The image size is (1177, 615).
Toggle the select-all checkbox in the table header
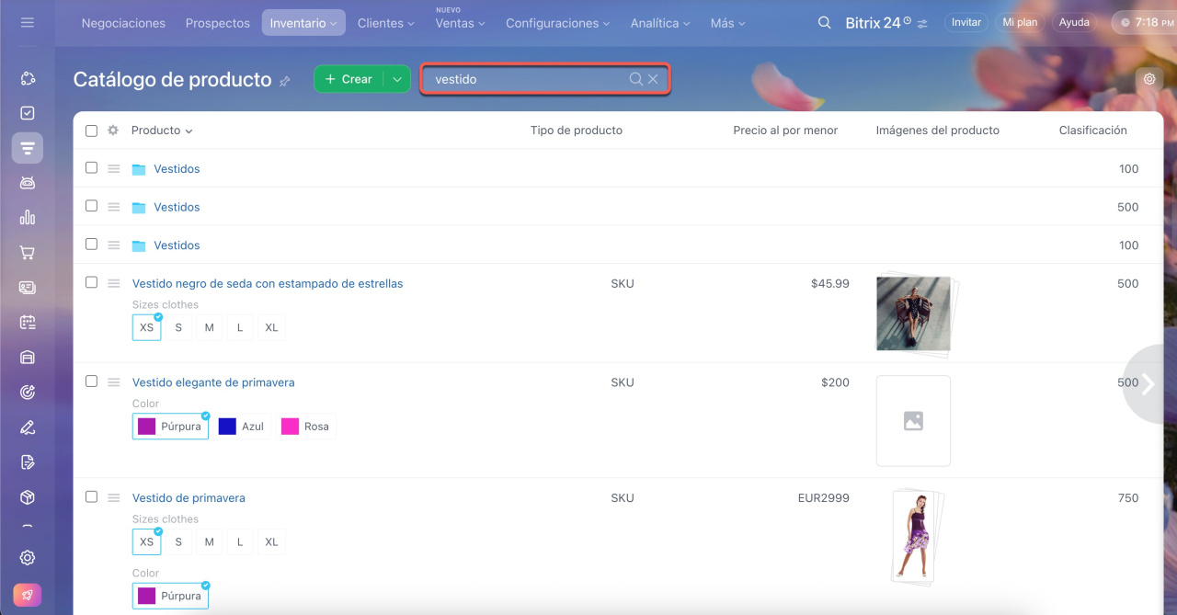pos(91,131)
